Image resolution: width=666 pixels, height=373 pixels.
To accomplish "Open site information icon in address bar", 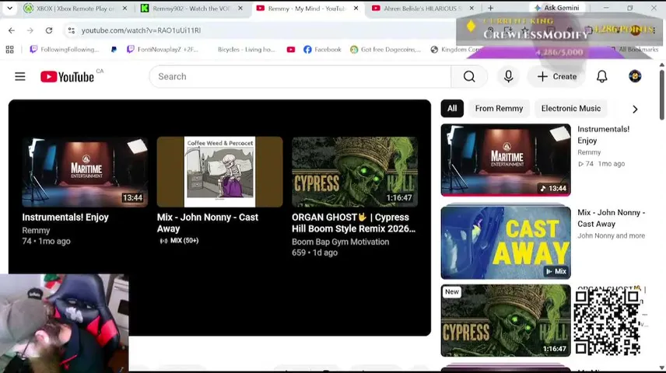I will [72, 30].
